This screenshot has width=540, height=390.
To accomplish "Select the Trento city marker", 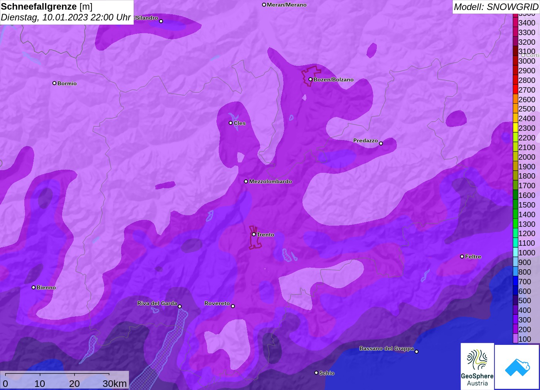I will tap(254, 234).
